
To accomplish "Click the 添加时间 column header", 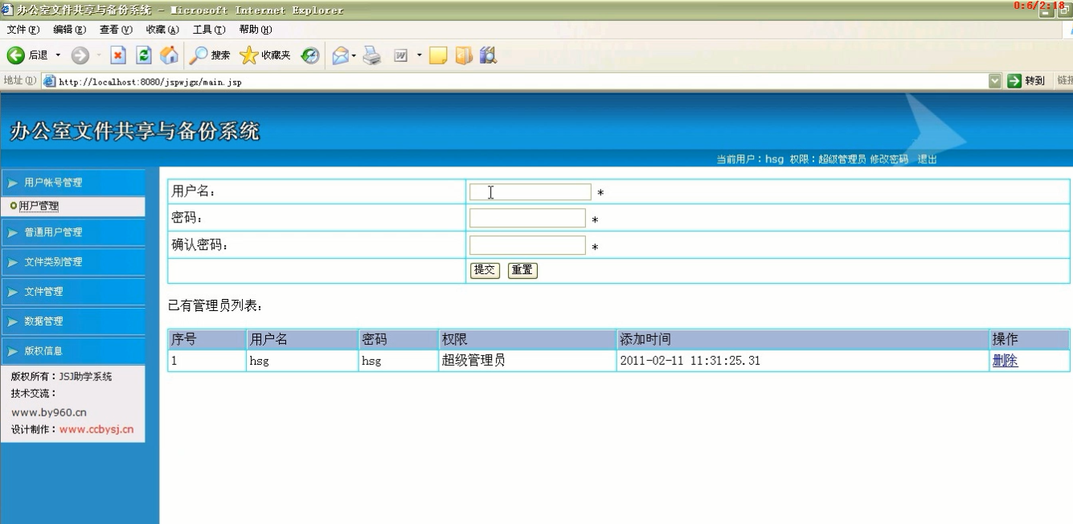I will pos(803,339).
